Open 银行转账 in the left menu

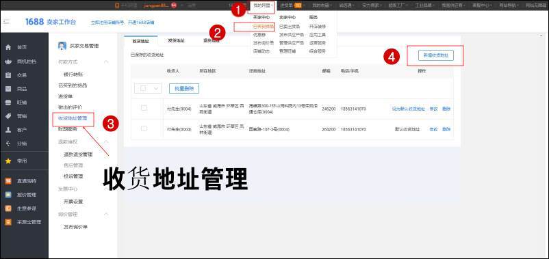tap(73, 74)
